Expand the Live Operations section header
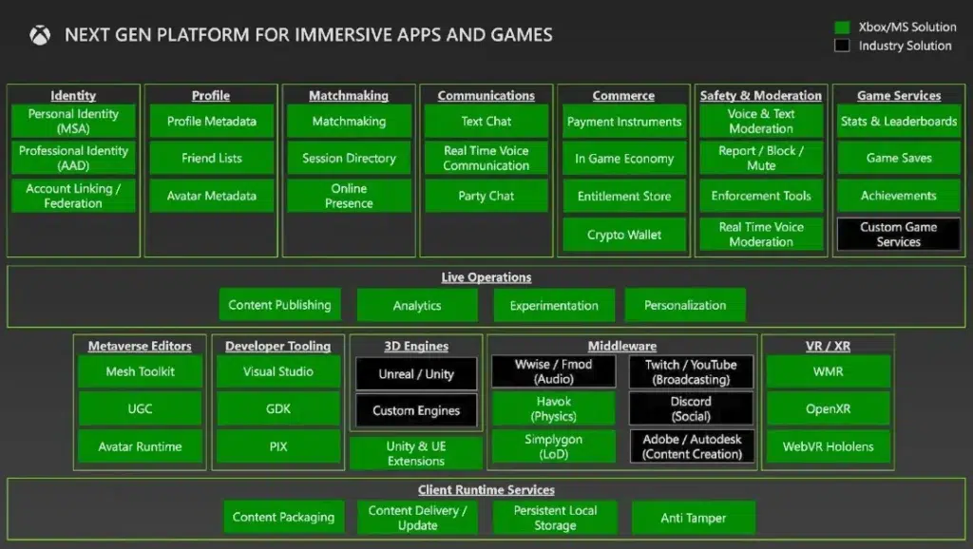973x549 pixels. (x=486, y=276)
